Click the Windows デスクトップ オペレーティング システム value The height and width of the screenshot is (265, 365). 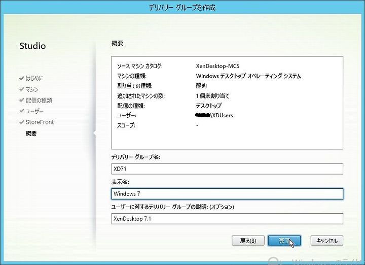click(x=248, y=76)
